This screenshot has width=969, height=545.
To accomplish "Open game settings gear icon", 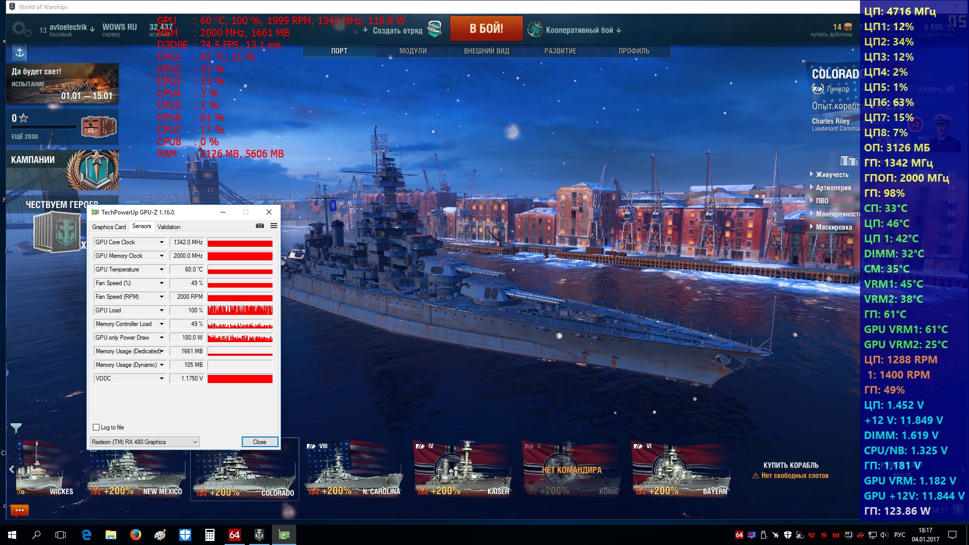I will click(21, 29).
